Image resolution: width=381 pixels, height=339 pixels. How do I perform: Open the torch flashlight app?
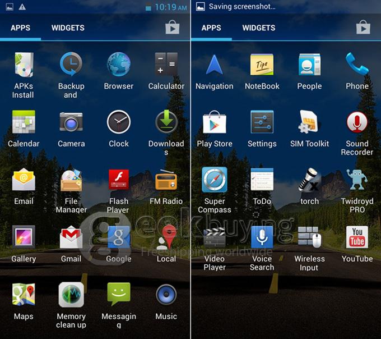pos(309,180)
